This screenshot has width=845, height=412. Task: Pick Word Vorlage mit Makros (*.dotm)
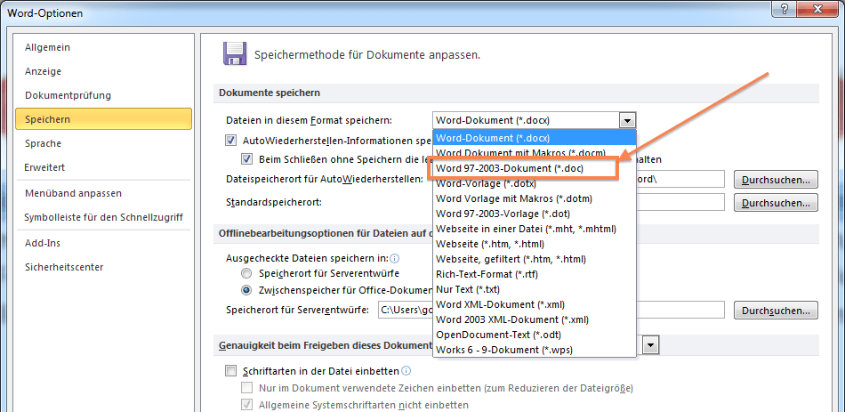535,198
